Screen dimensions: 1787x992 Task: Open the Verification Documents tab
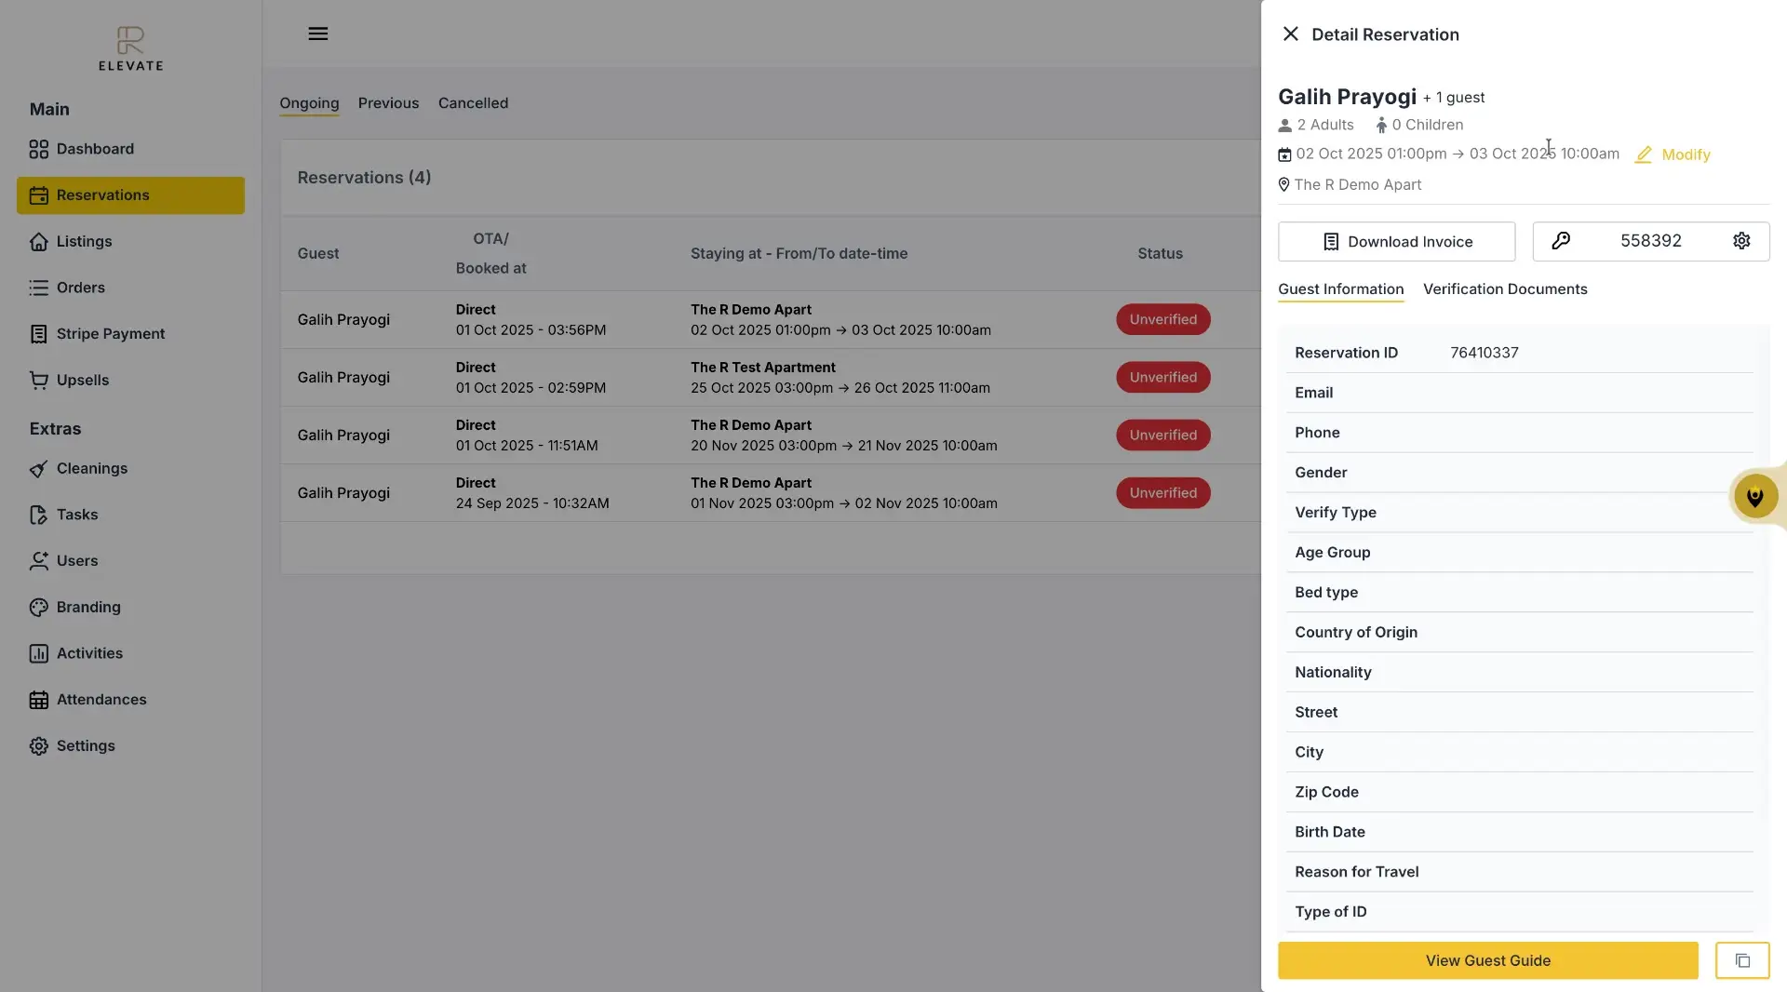tap(1506, 288)
